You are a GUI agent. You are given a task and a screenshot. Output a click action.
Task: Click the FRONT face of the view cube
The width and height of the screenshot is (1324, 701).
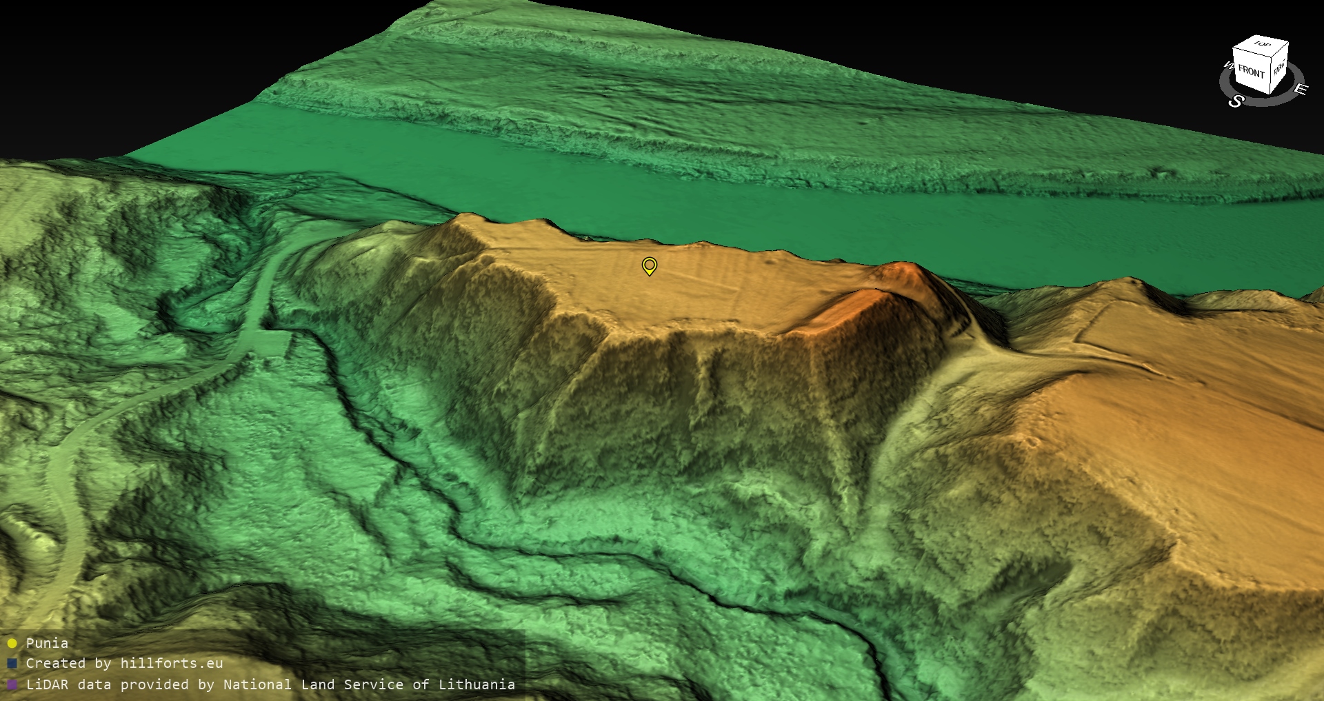click(x=1250, y=71)
